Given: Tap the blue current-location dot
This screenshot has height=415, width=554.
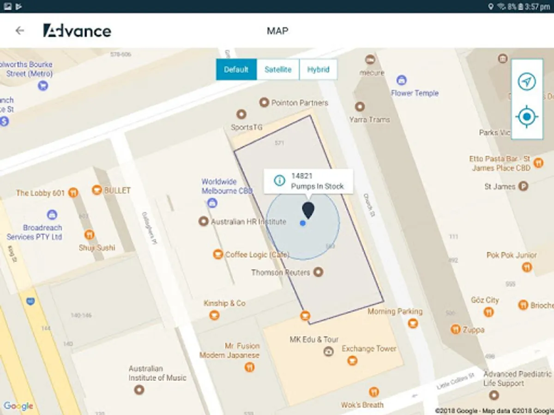Looking at the screenshot, I should (x=302, y=223).
